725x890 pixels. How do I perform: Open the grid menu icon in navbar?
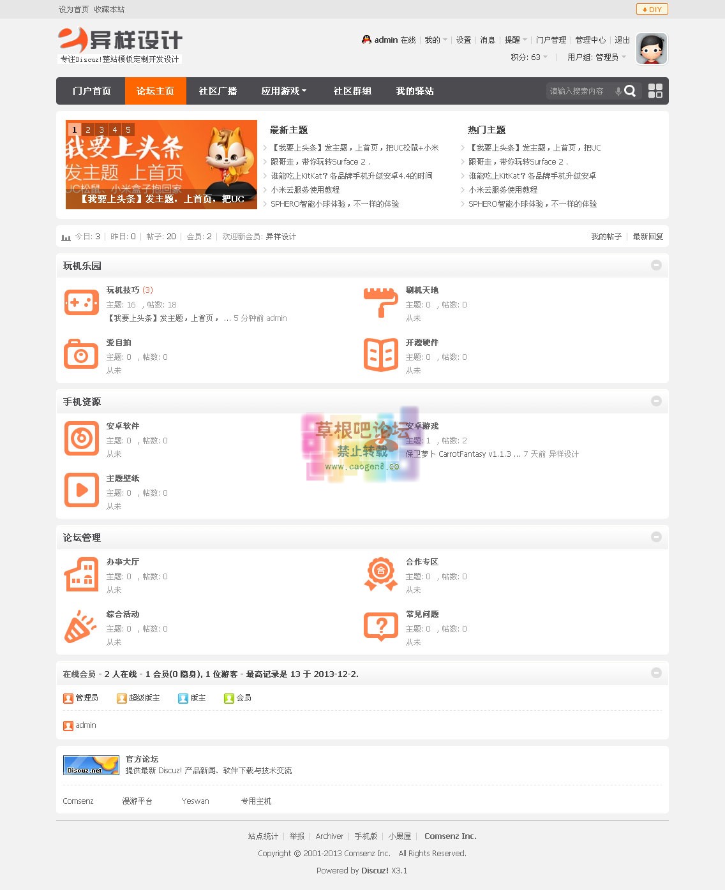point(655,91)
